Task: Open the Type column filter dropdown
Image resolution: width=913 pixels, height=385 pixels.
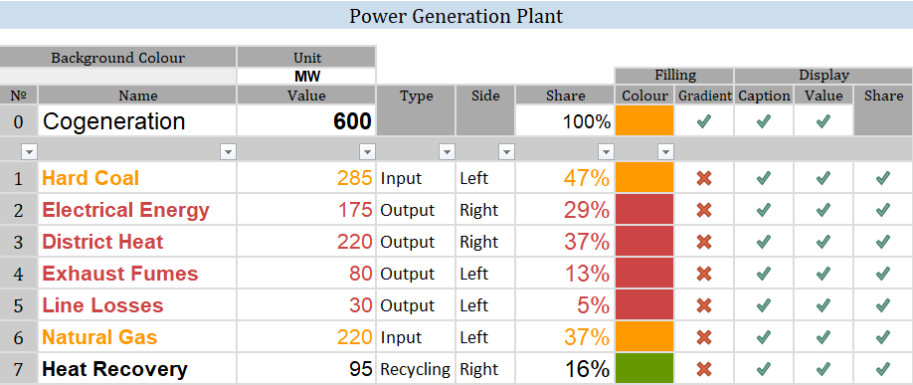Action: click(447, 152)
